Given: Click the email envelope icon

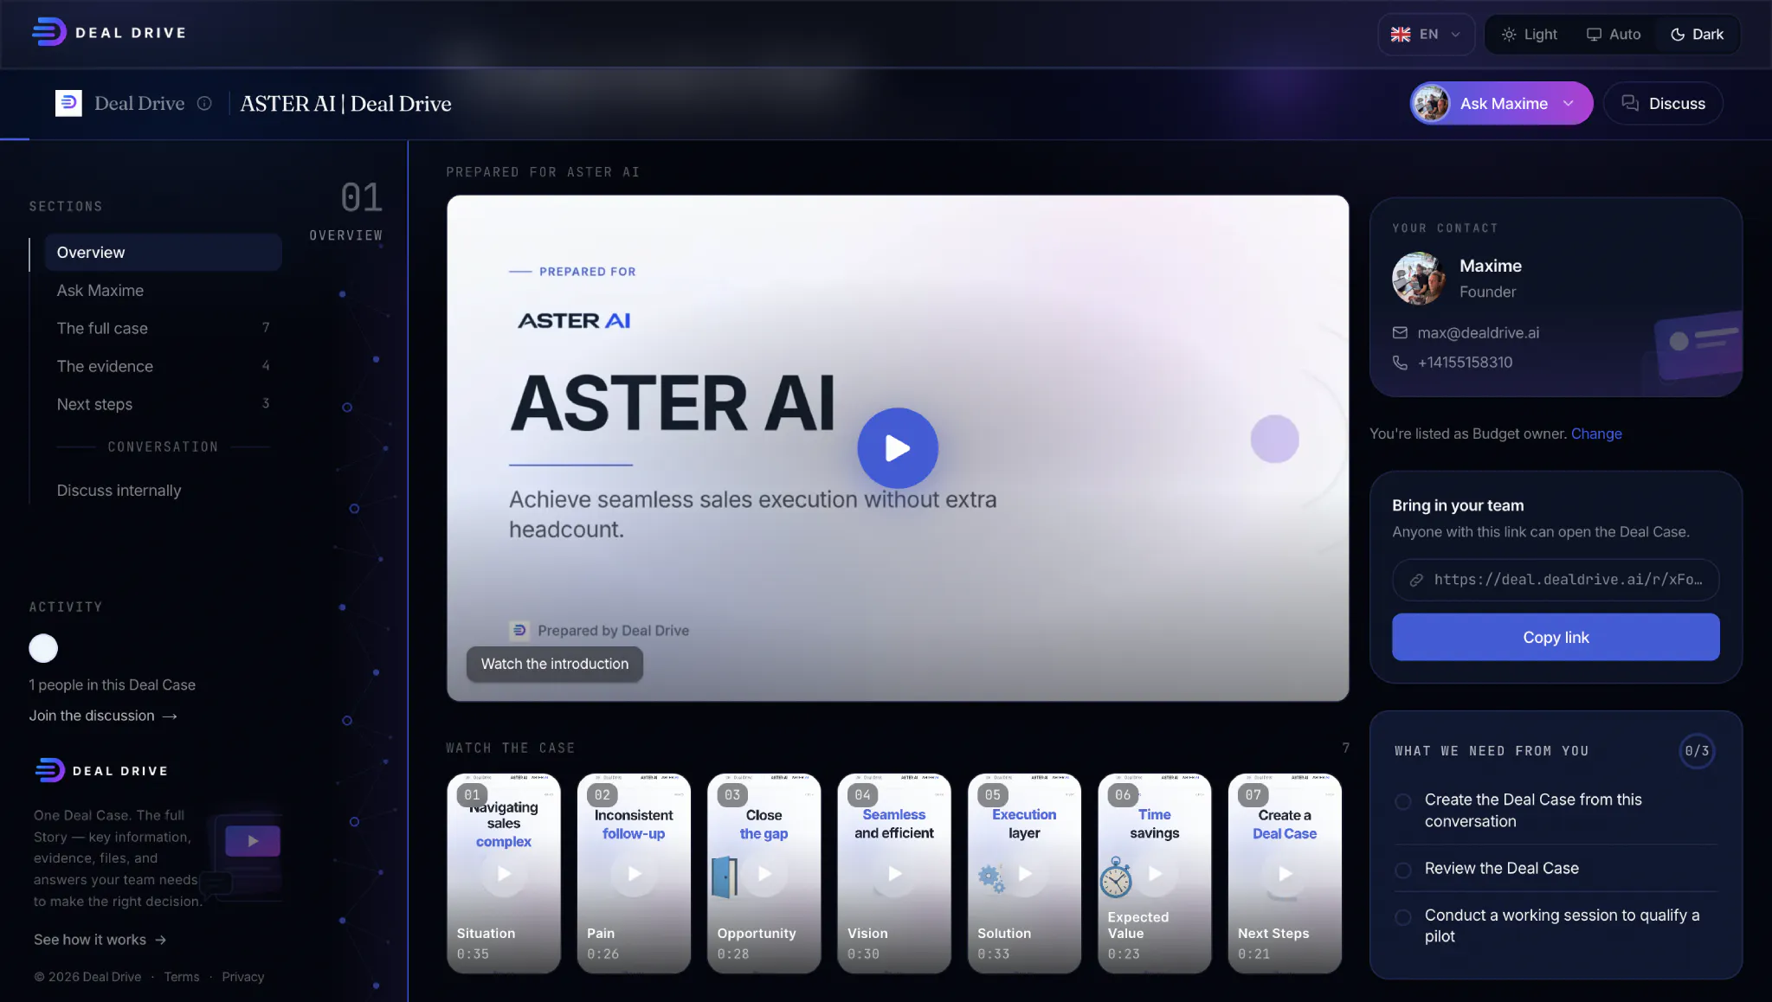Looking at the screenshot, I should coord(1400,332).
